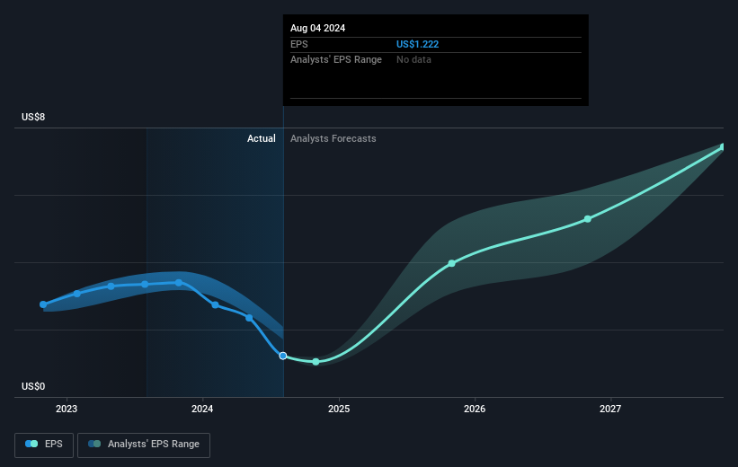Click the 'Actual' label
This screenshot has width=738, height=467.
pos(262,138)
